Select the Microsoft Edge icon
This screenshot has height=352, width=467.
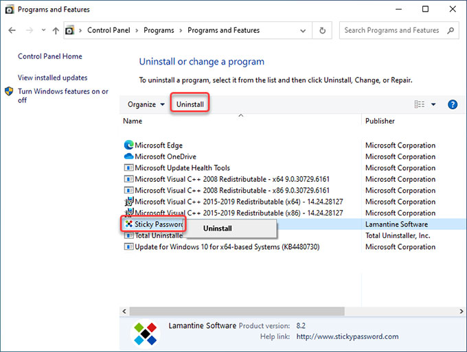(128, 145)
